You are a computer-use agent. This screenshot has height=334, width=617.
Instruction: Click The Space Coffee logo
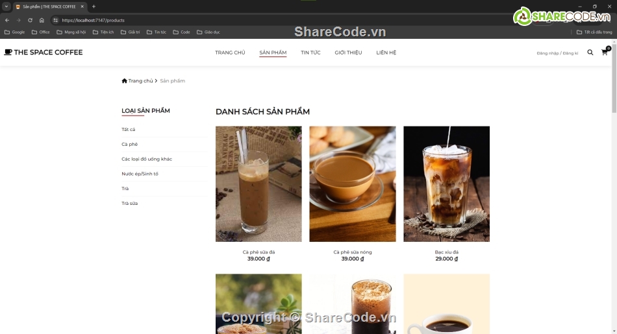pyautogui.click(x=44, y=53)
